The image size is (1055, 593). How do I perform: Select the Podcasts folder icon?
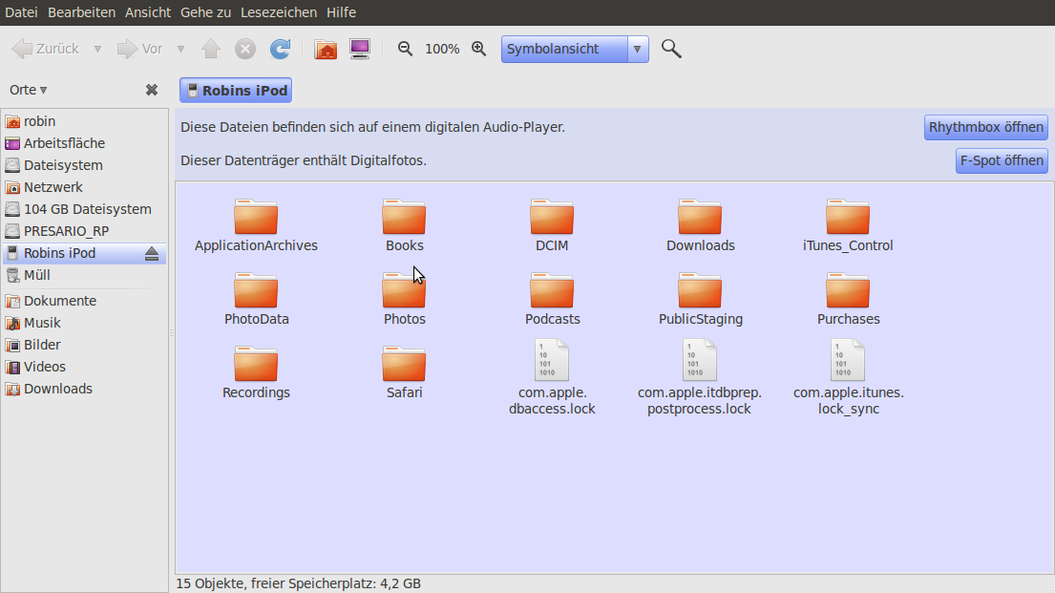tap(552, 290)
